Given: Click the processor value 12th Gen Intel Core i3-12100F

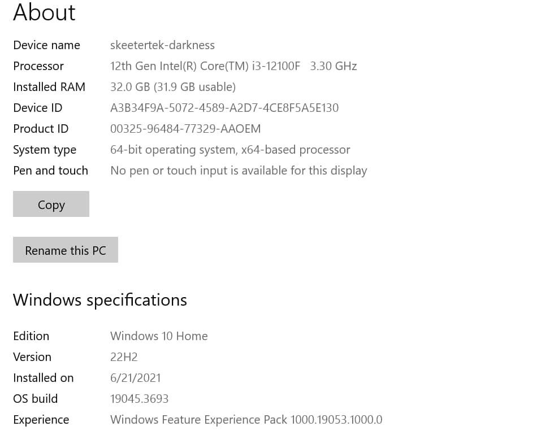Looking at the screenshot, I should (233, 66).
